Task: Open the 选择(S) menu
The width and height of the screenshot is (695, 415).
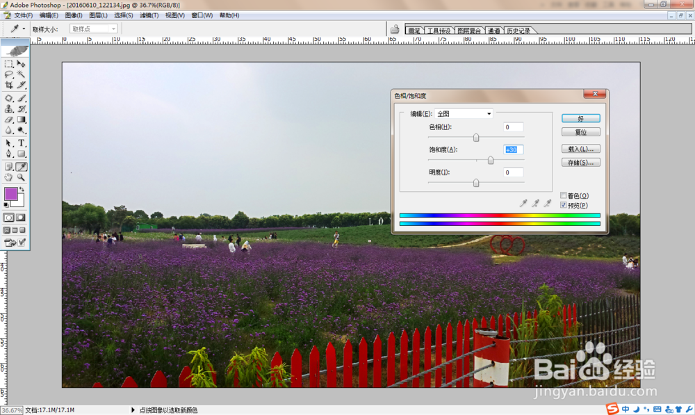Action: pos(124,15)
